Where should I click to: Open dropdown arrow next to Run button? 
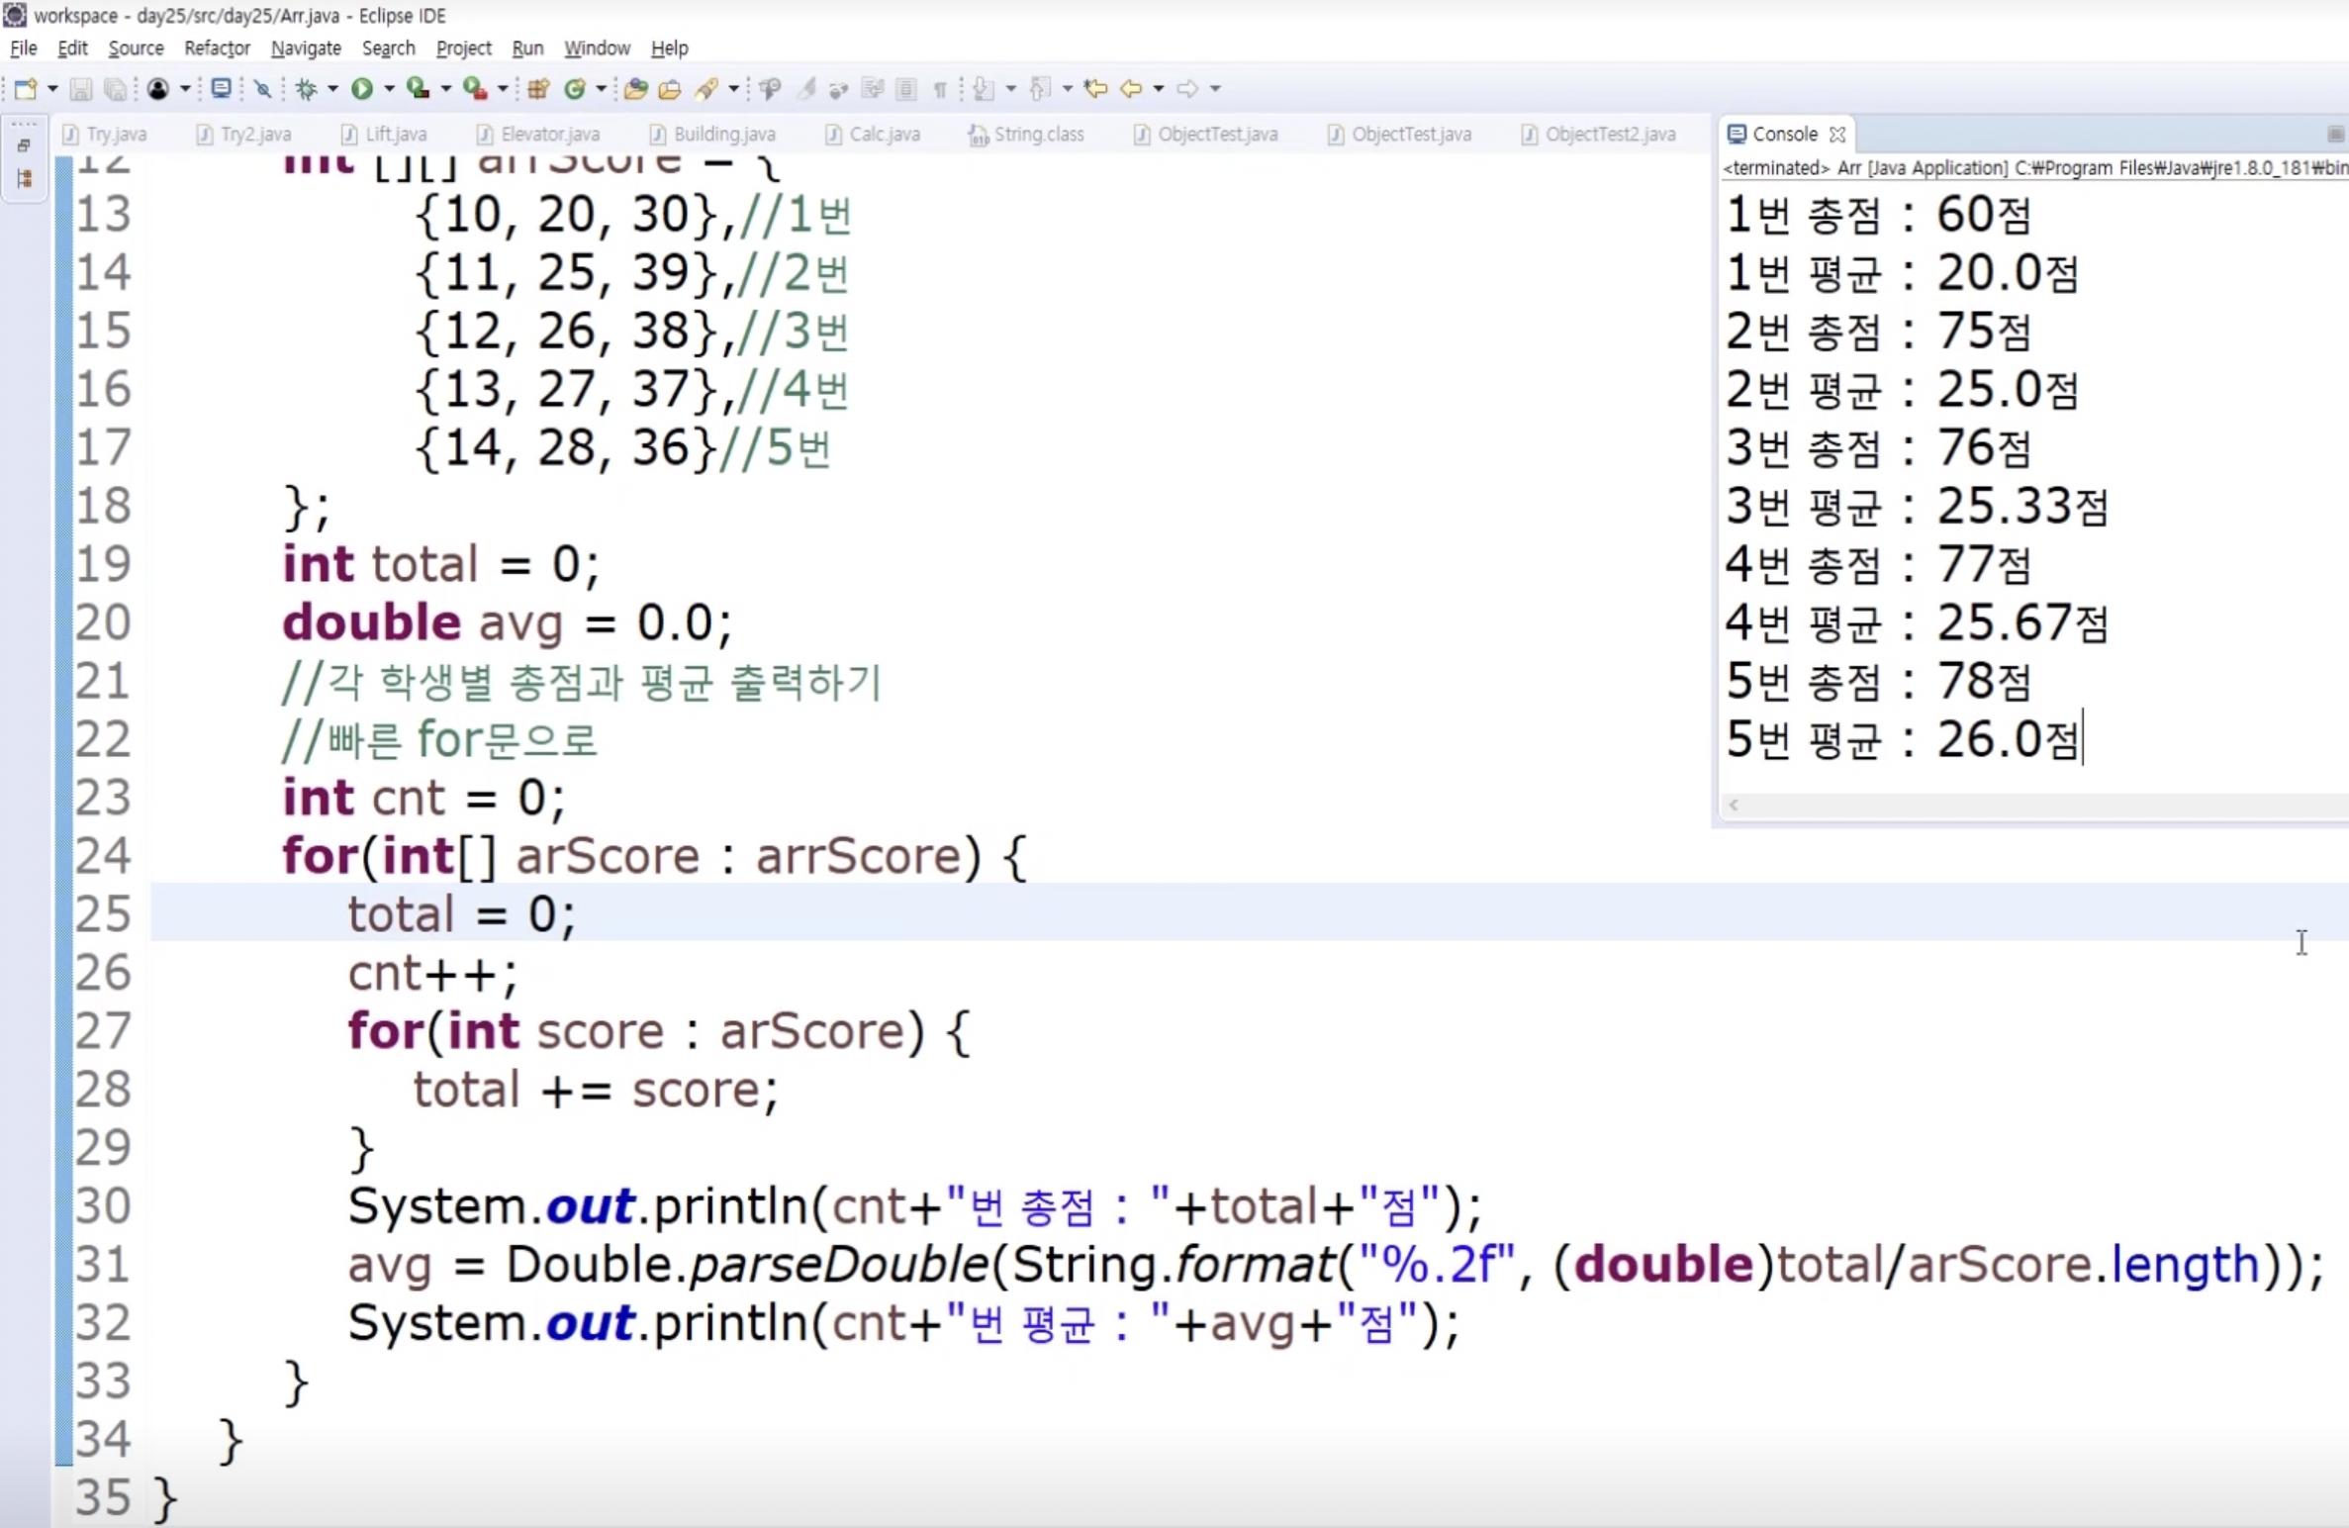click(x=389, y=89)
